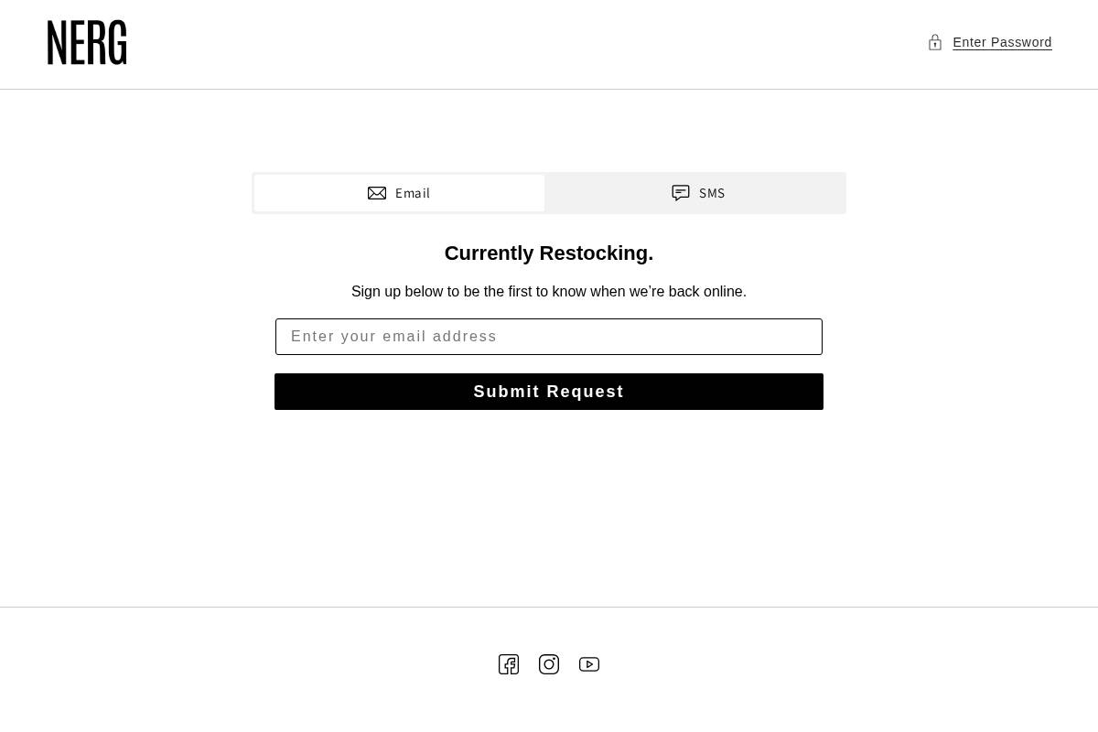1098x732 pixels.
Task: Select the mail icon in the signup switcher
Action: click(377, 193)
